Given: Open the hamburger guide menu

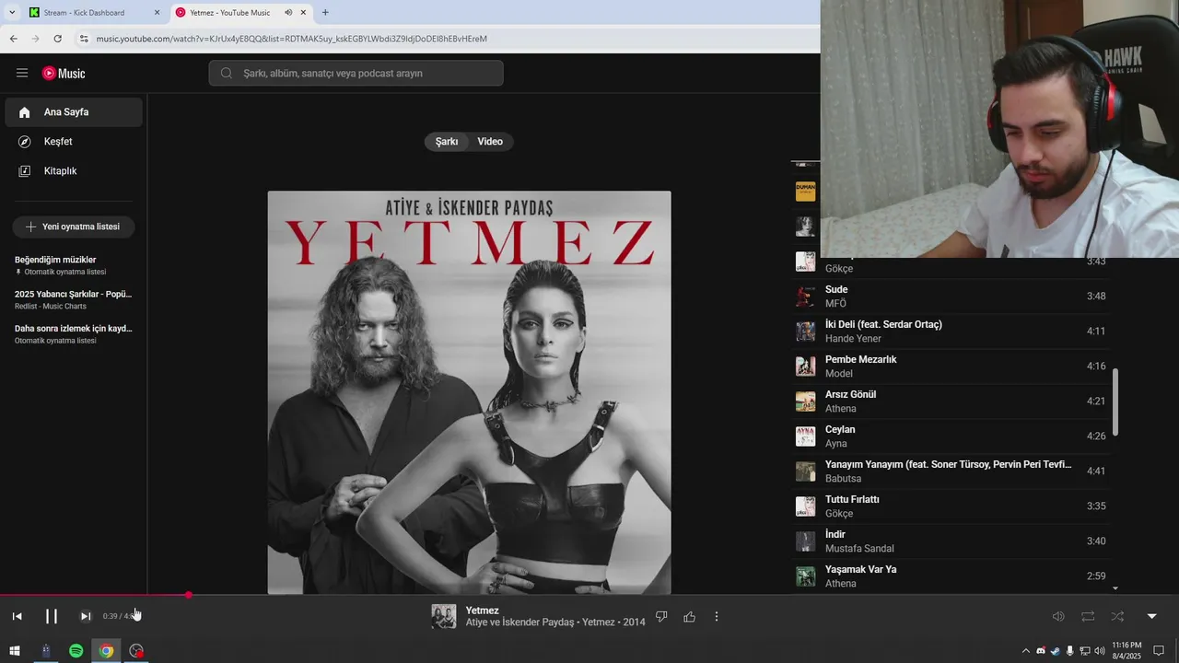Looking at the screenshot, I should 22,73.
